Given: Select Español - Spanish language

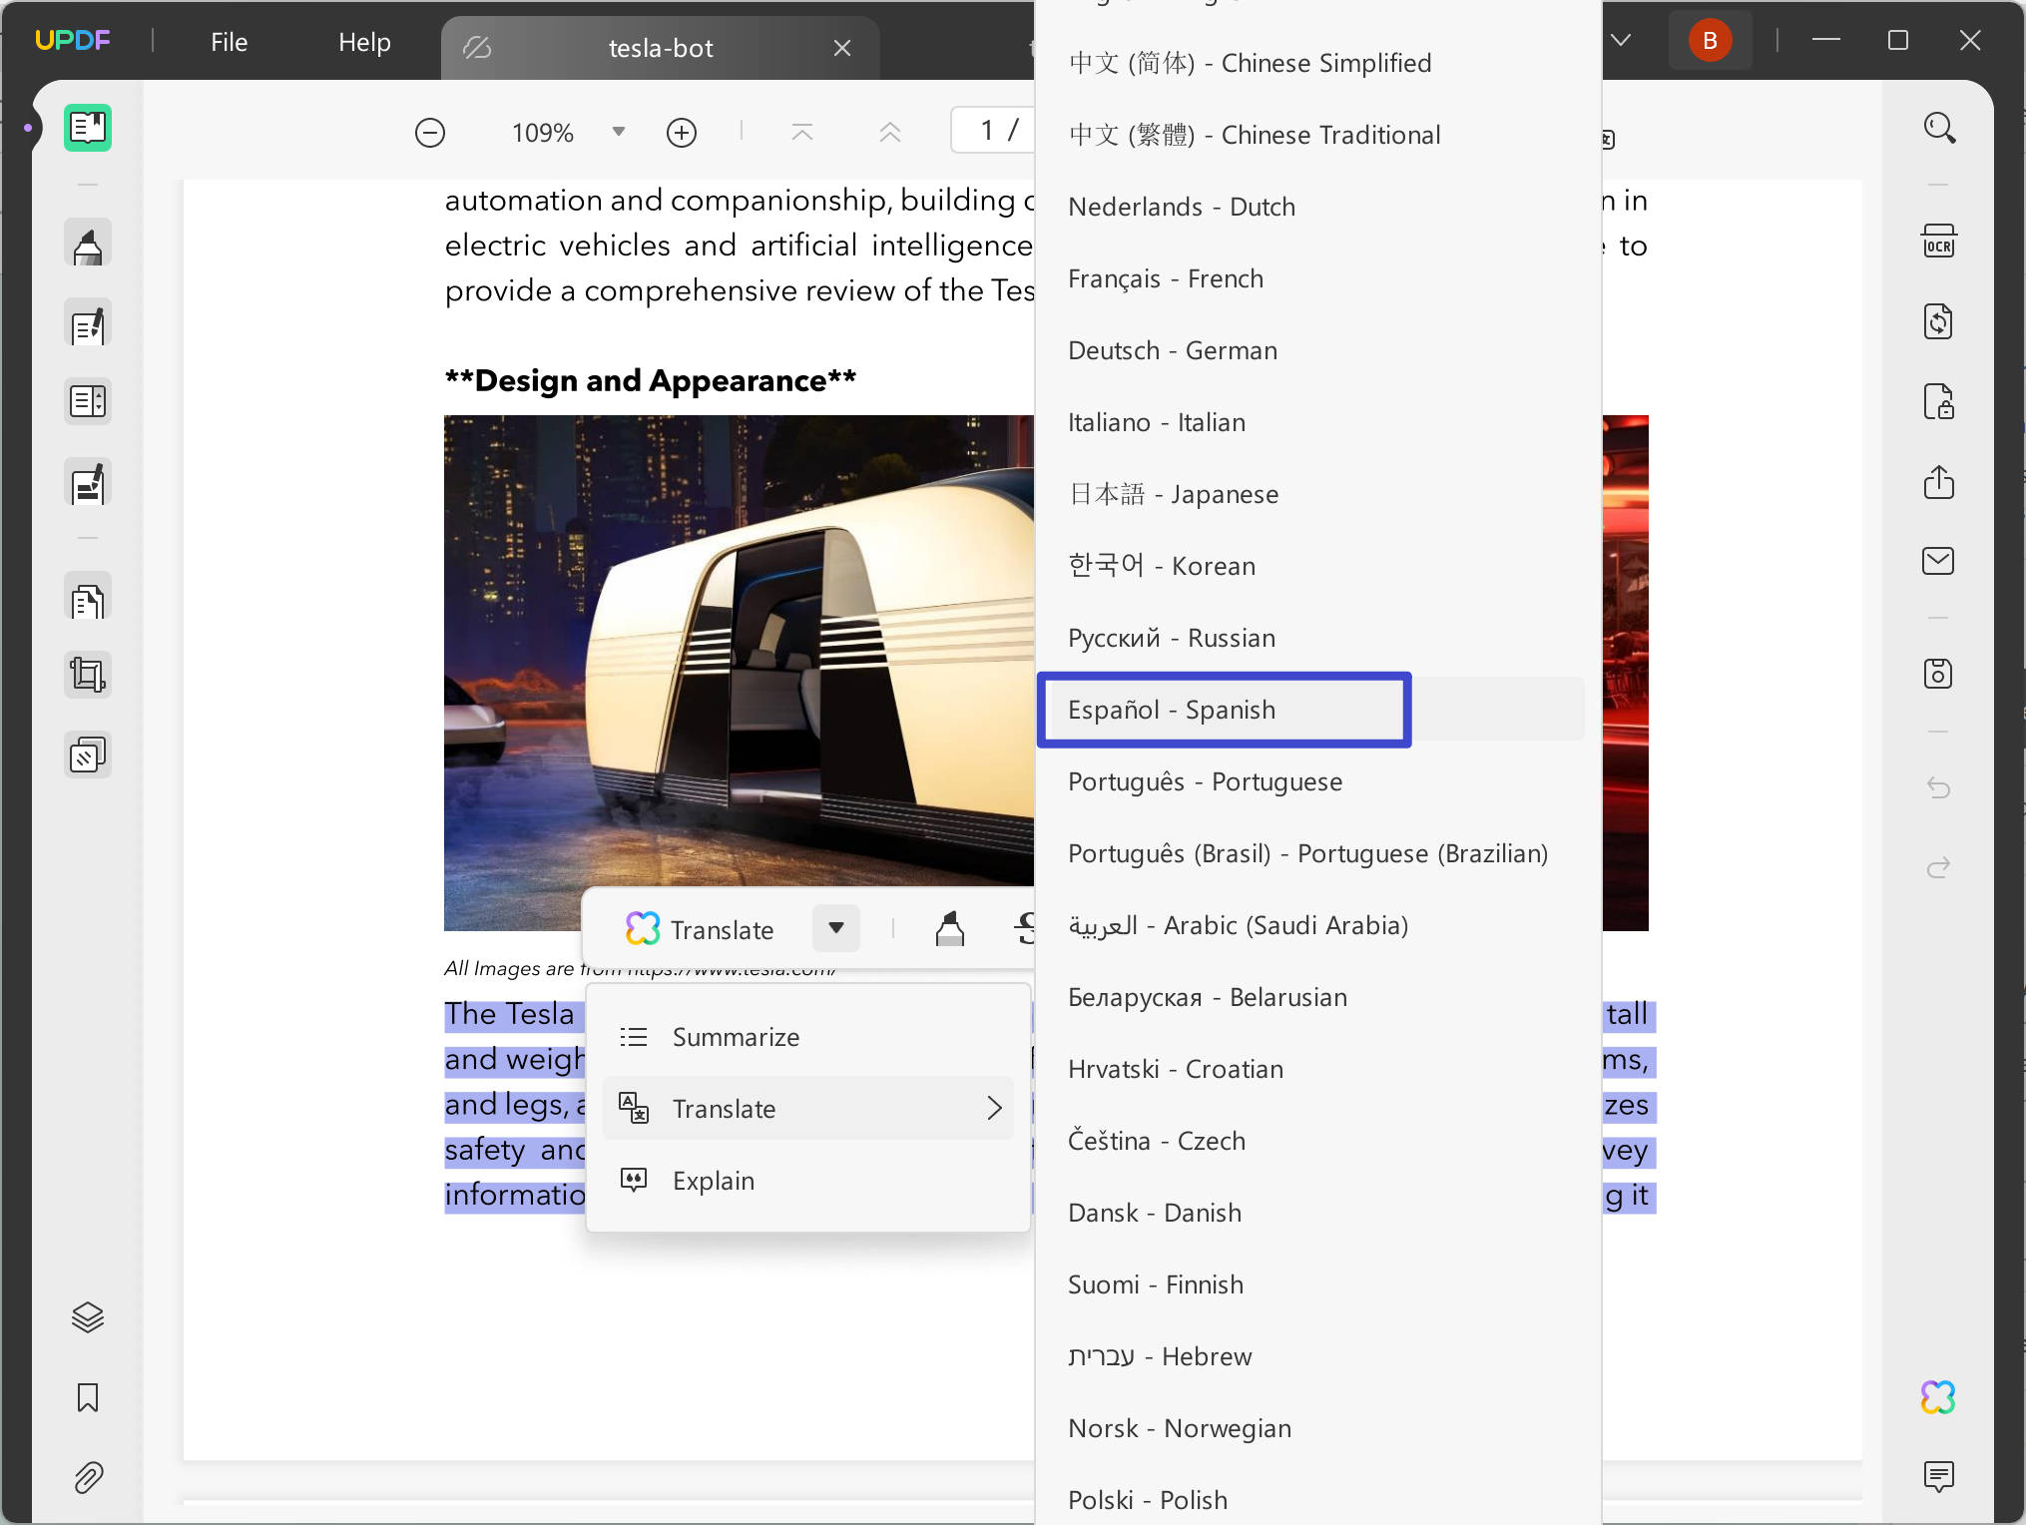Looking at the screenshot, I should (x=1224, y=710).
